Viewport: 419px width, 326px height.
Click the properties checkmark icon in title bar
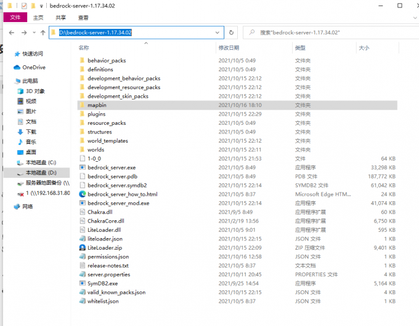[24, 6]
